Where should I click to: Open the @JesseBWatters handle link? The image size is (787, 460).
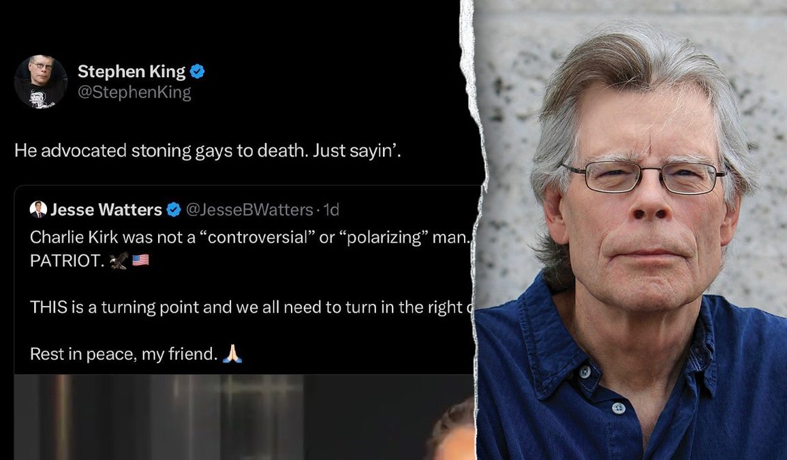(x=249, y=210)
